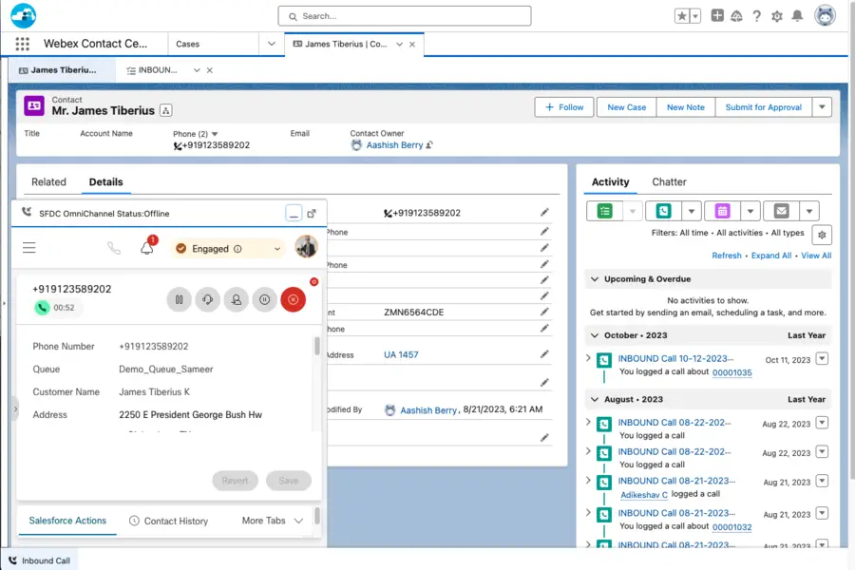Open James Tiberius workspace tab chevron menu
The width and height of the screenshot is (855, 570).
pos(400,45)
